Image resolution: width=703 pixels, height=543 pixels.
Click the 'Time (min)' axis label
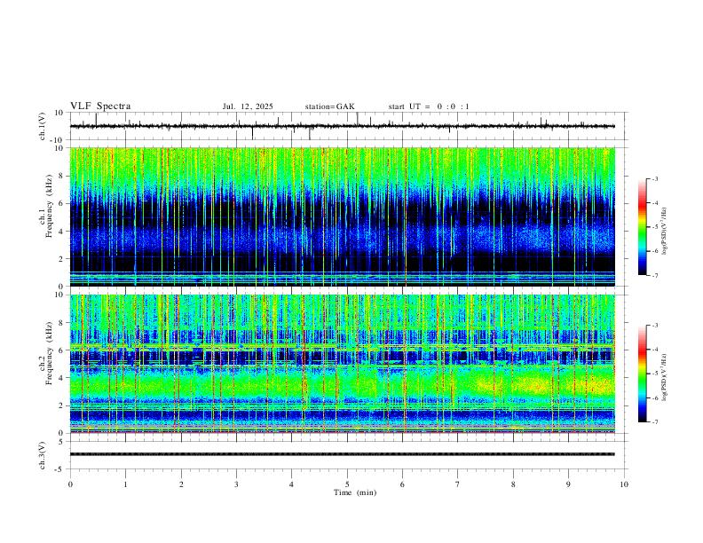(x=355, y=492)
